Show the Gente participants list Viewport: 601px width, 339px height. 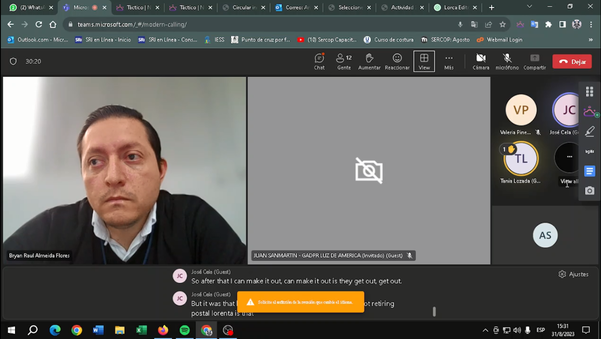344,61
